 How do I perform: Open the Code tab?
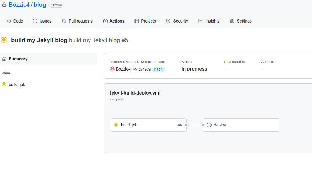15,21
